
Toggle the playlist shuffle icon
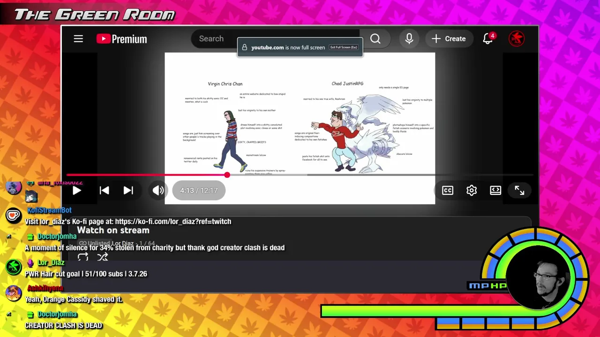(103, 256)
